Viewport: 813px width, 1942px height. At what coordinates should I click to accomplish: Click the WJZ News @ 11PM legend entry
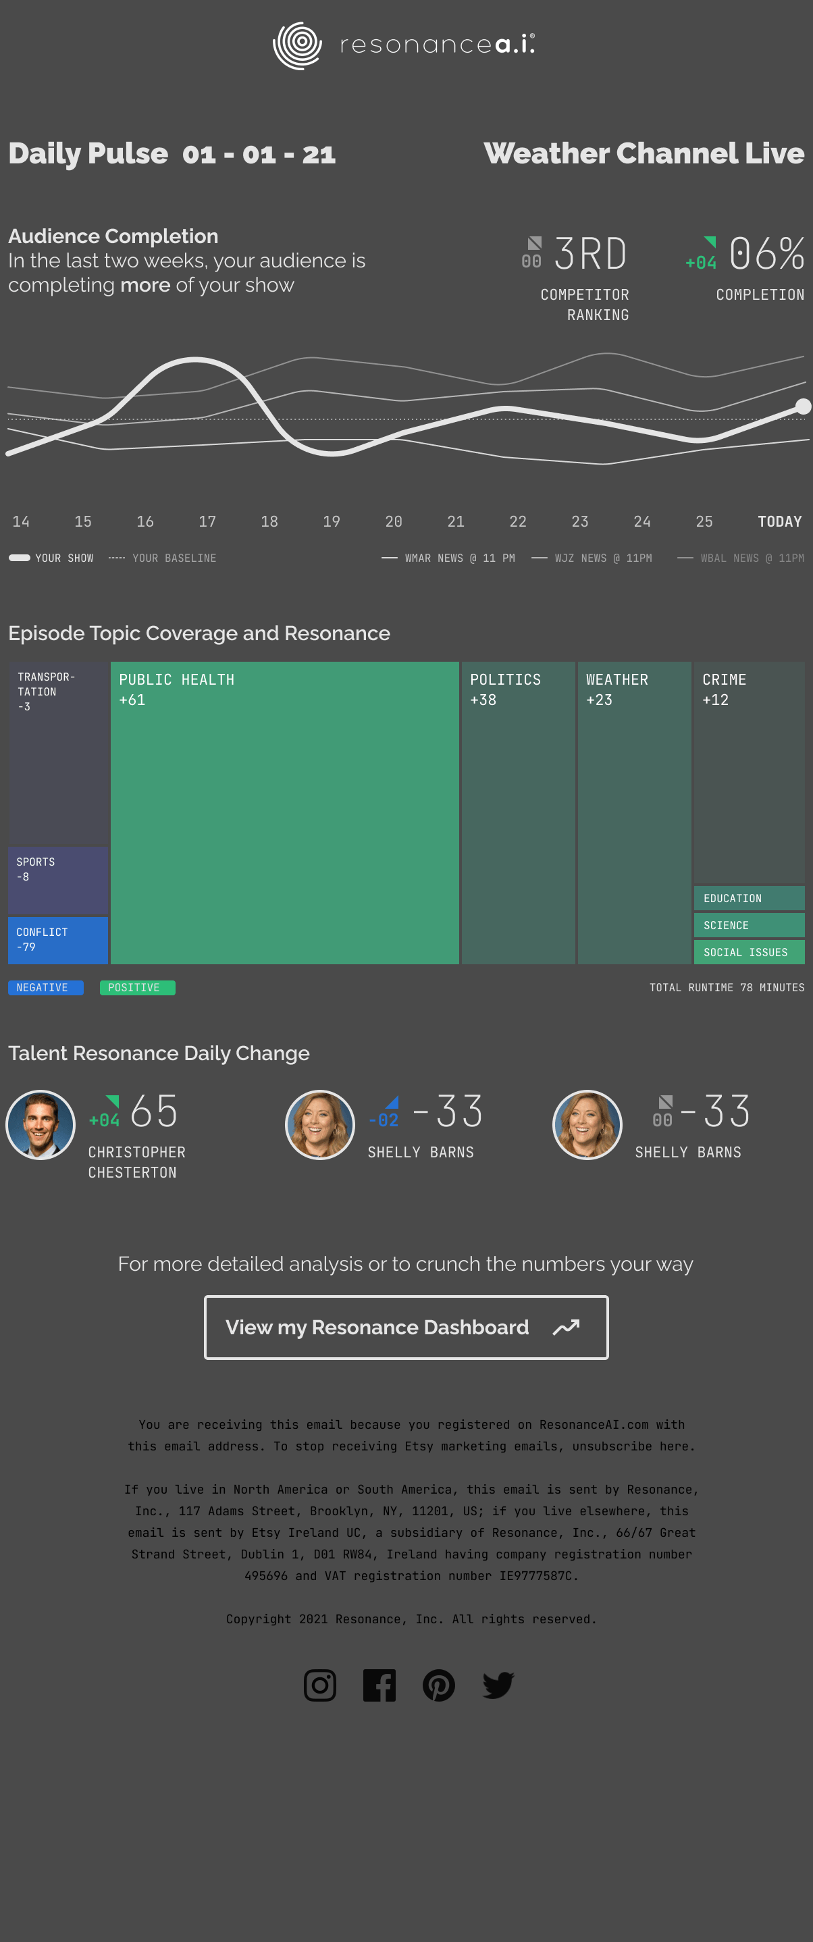coord(592,558)
